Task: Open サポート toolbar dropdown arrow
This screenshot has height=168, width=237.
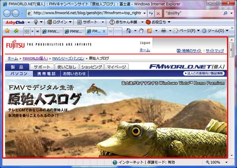Action: (103, 22)
